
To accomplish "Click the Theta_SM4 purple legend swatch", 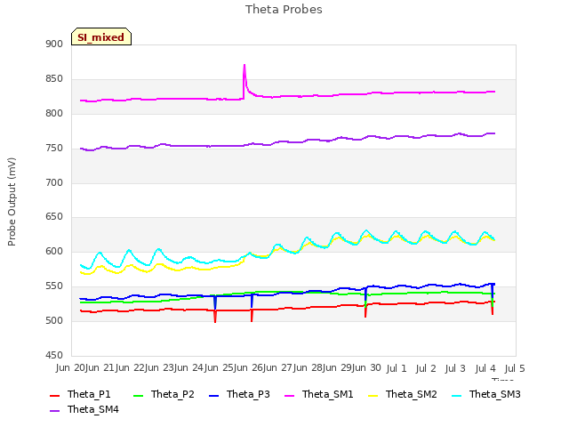I will [54, 411].
